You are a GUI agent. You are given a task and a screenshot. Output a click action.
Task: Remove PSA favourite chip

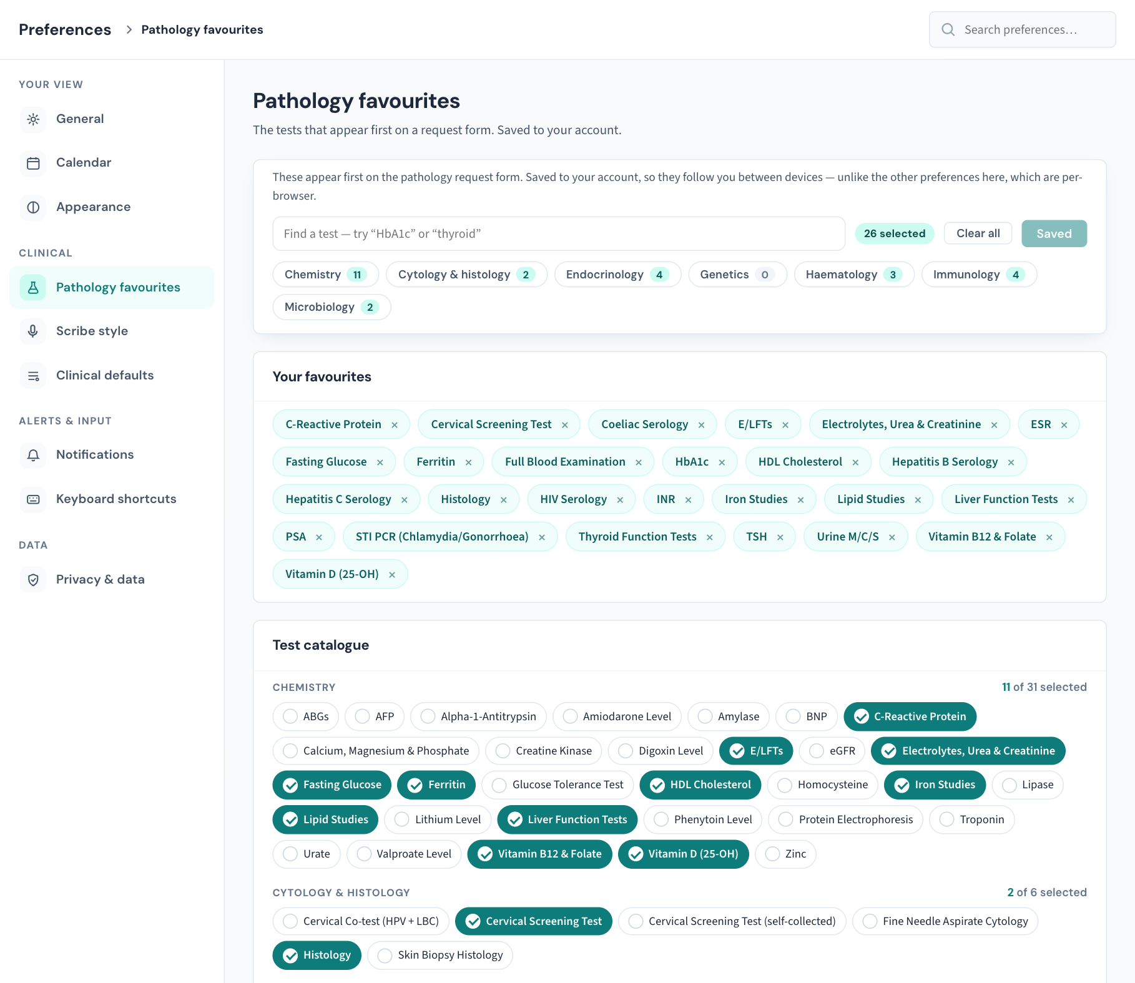[319, 537]
